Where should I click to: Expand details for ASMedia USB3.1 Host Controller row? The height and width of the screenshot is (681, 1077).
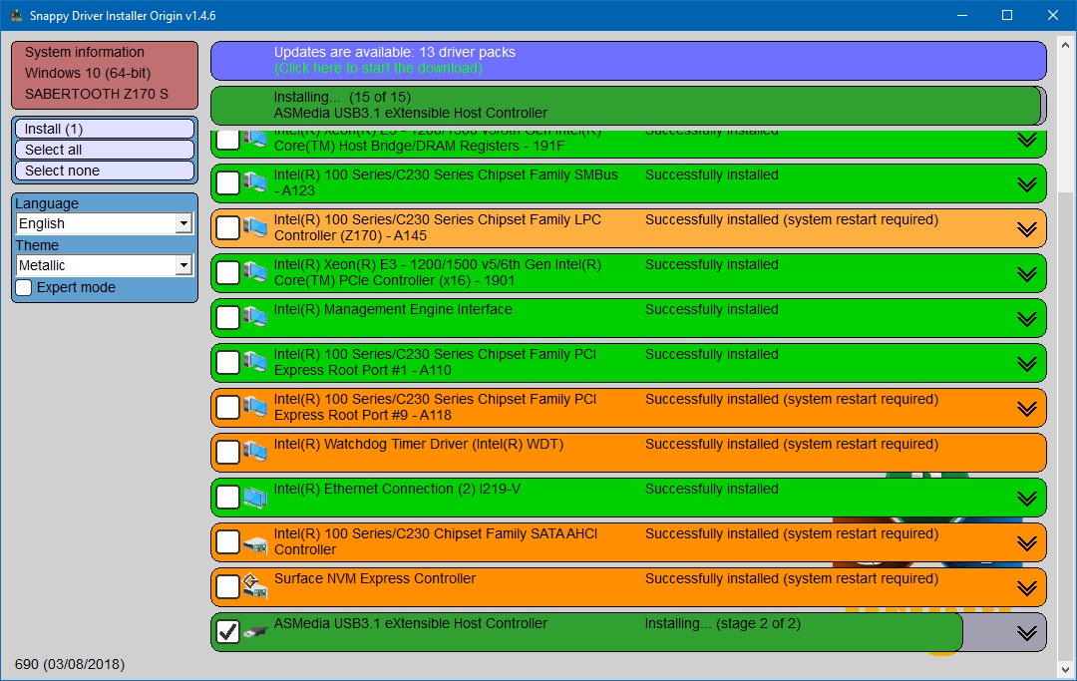tap(1027, 633)
